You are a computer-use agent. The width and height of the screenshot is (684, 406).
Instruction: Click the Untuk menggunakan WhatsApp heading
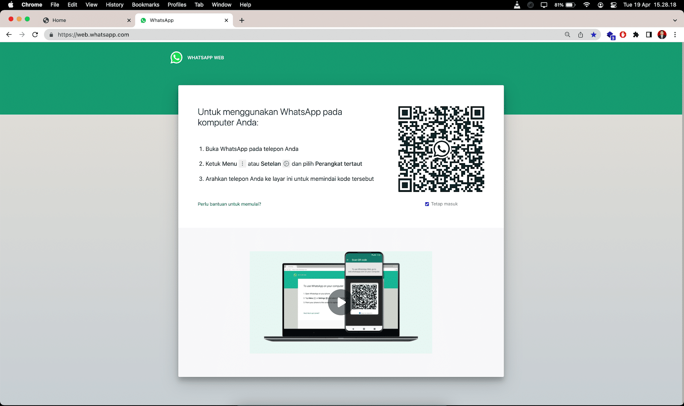(x=270, y=117)
